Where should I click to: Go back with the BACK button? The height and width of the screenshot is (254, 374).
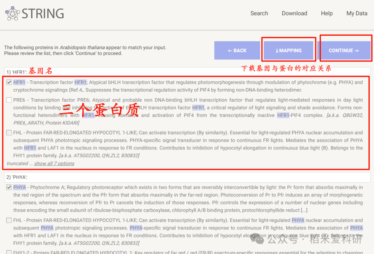click(237, 51)
